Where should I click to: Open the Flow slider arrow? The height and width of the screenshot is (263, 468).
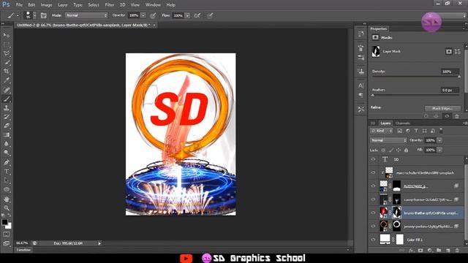point(187,15)
